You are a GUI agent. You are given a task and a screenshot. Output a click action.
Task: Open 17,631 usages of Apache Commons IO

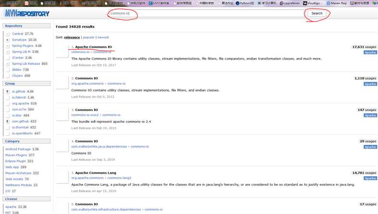(364, 47)
